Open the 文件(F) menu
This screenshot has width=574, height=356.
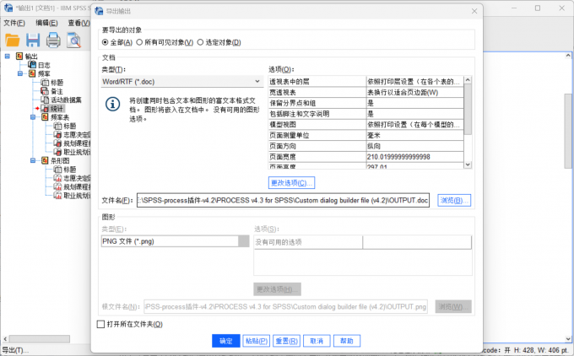[x=14, y=23]
